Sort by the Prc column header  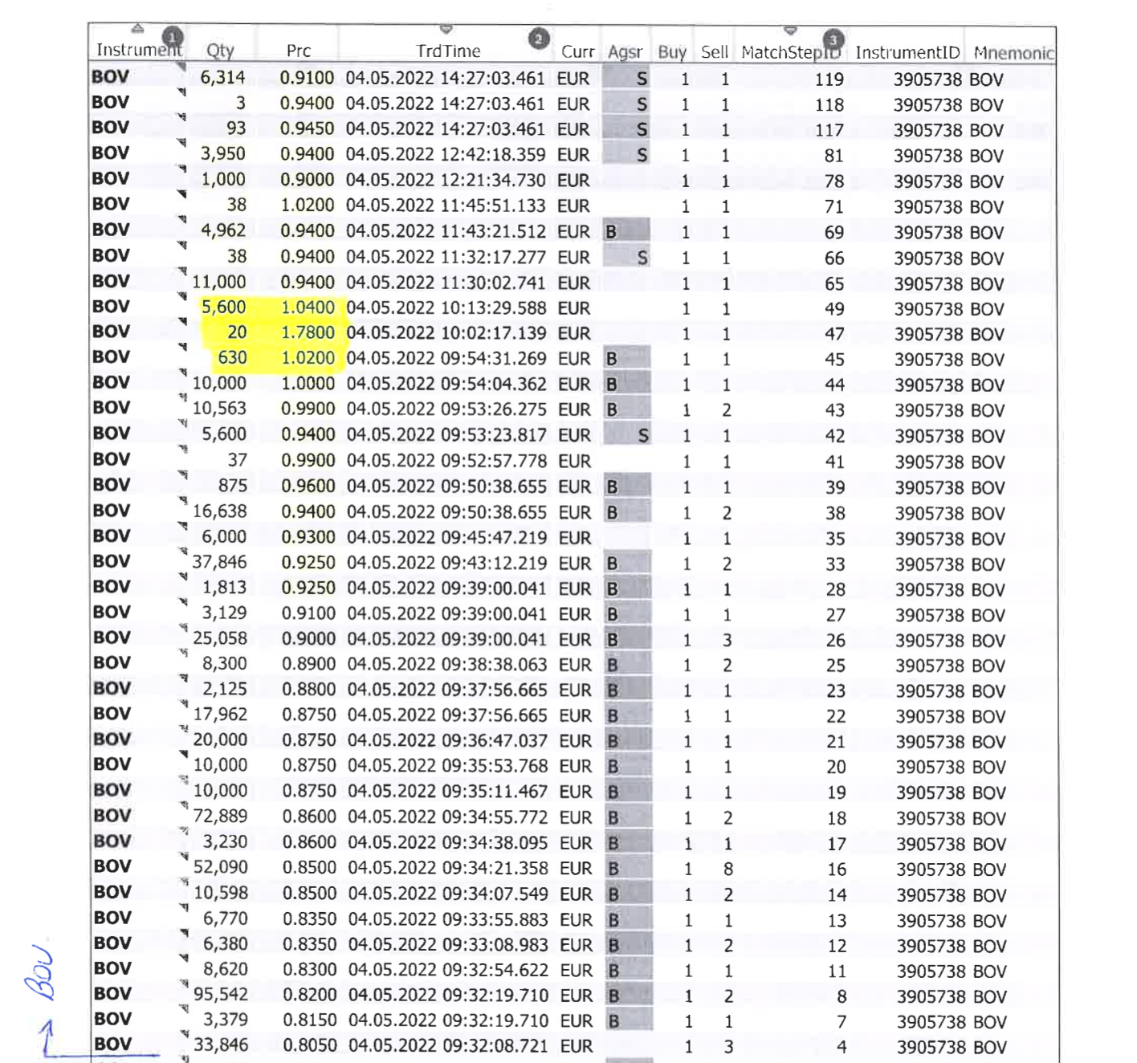(299, 51)
